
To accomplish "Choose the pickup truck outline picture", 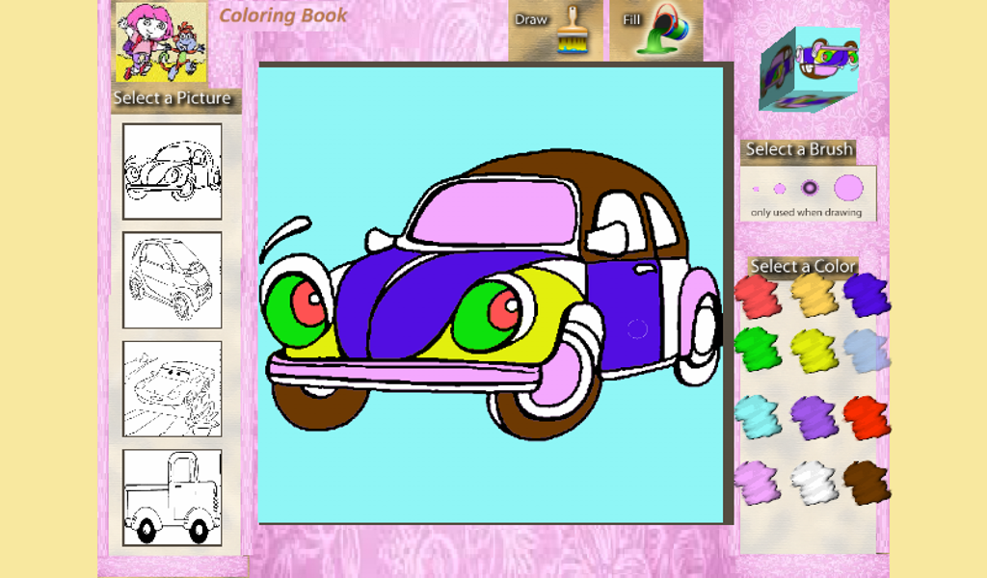I will coord(173,497).
